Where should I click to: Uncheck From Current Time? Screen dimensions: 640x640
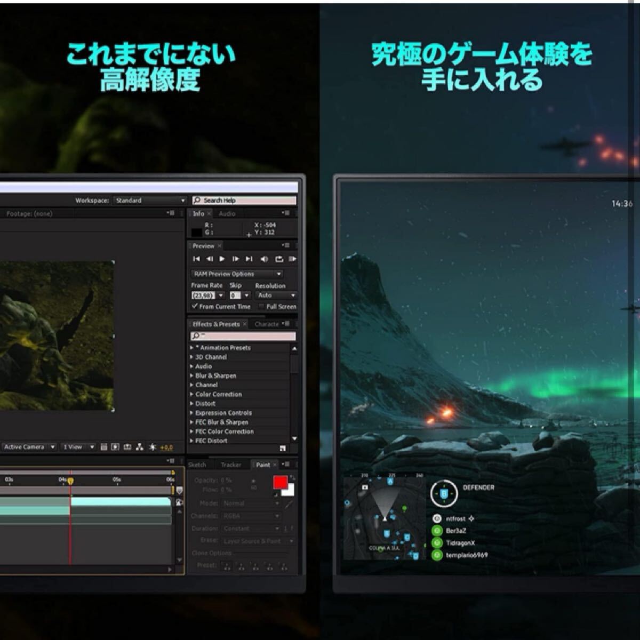pos(195,307)
